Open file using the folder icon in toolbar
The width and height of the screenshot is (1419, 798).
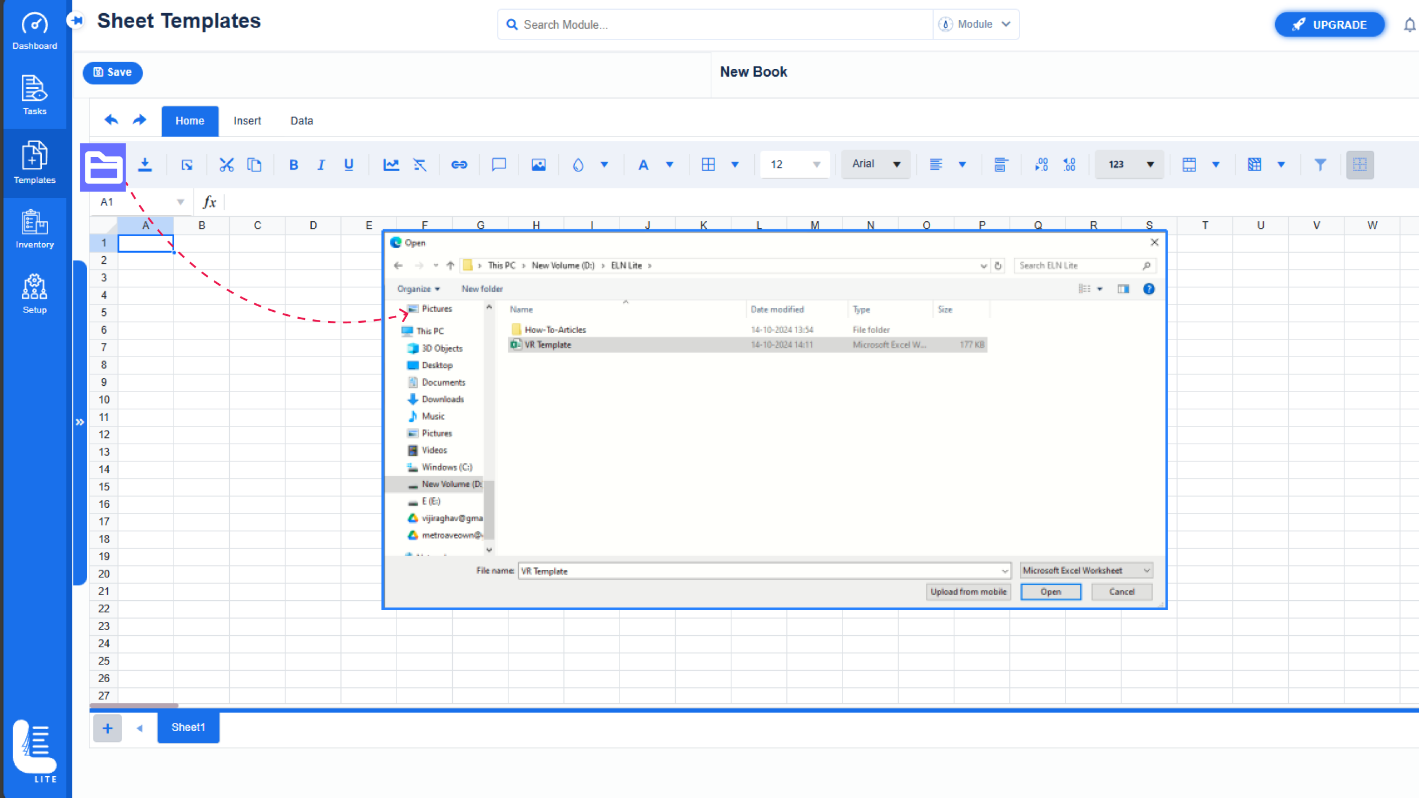click(103, 167)
